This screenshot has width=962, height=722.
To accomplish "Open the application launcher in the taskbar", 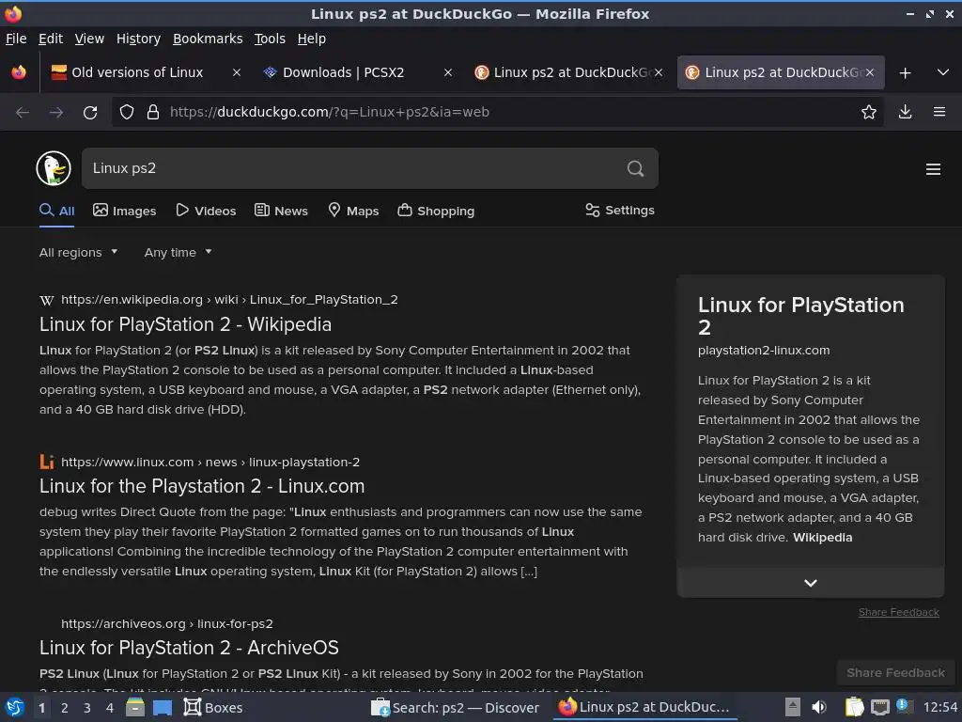I will [x=14, y=707].
